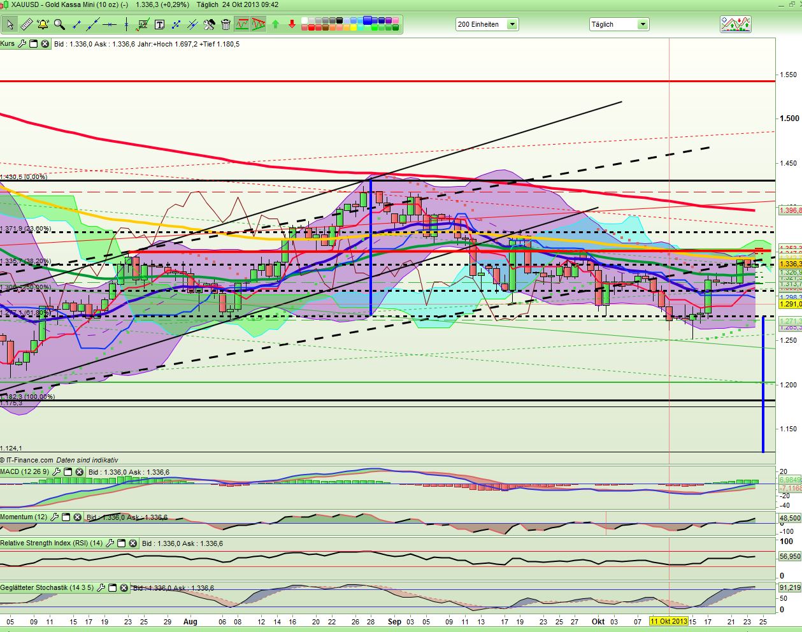Click the Aug label on time axis
Image resolution: width=802 pixels, height=632 pixels.
pyautogui.click(x=190, y=621)
